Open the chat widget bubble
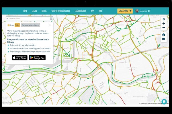The height and width of the screenshot is (114, 172). [164, 101]
